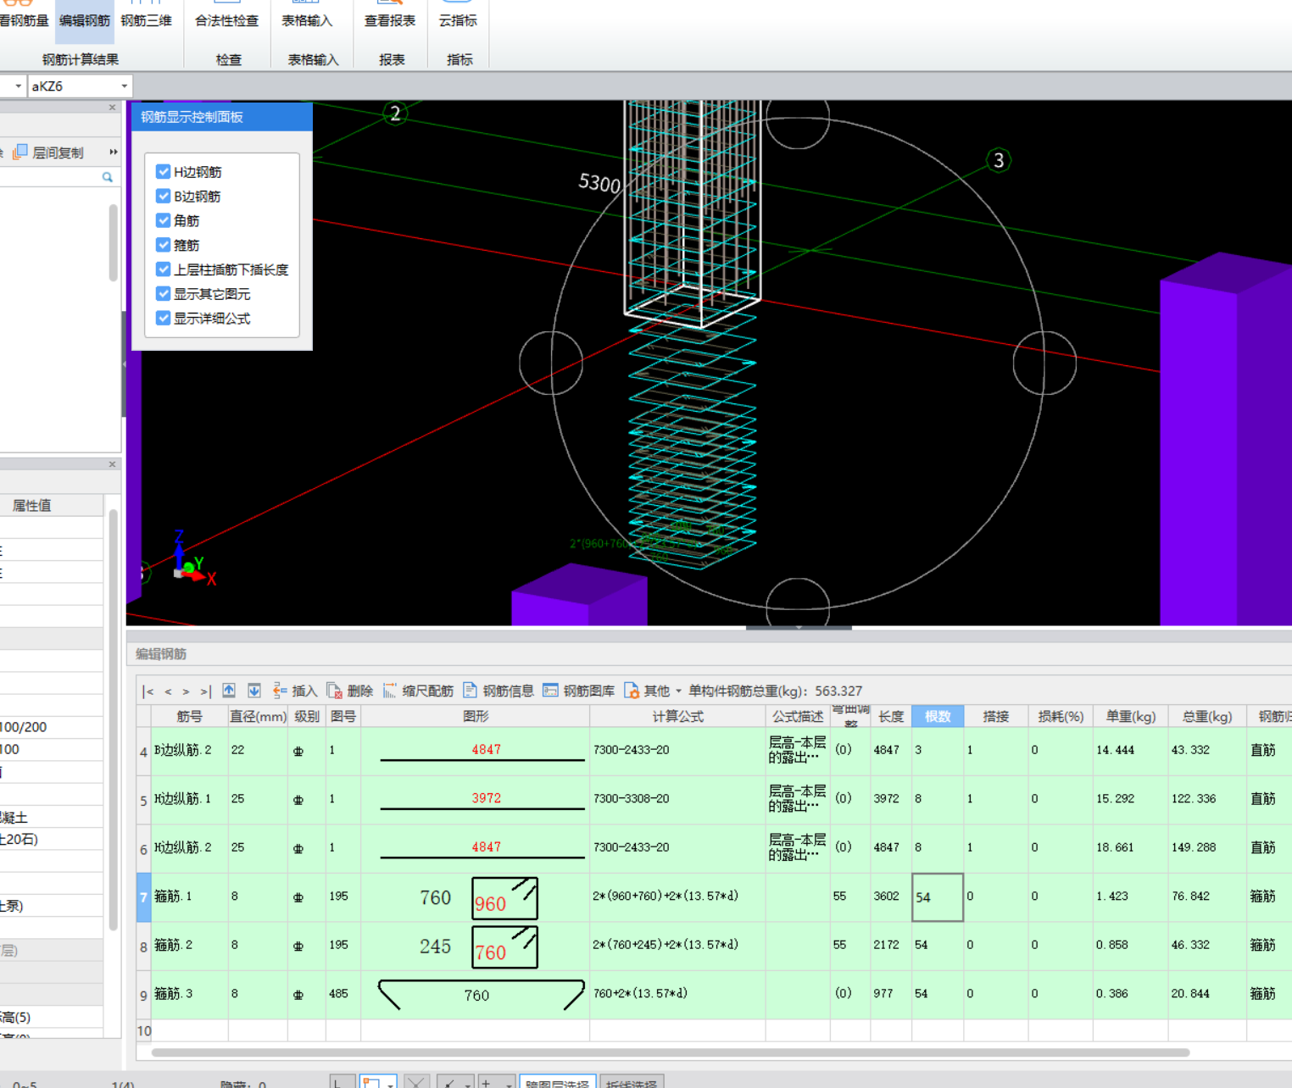The image size is (1292, 1088).
Task: Click the 层间复制 copy icon
Action: (x=20, y=152)
